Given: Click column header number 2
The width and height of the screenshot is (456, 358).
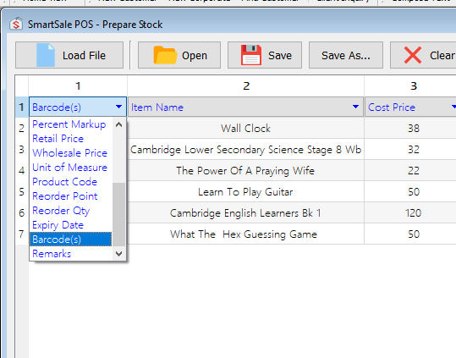Looking at the screenshot, I should 246,85.
